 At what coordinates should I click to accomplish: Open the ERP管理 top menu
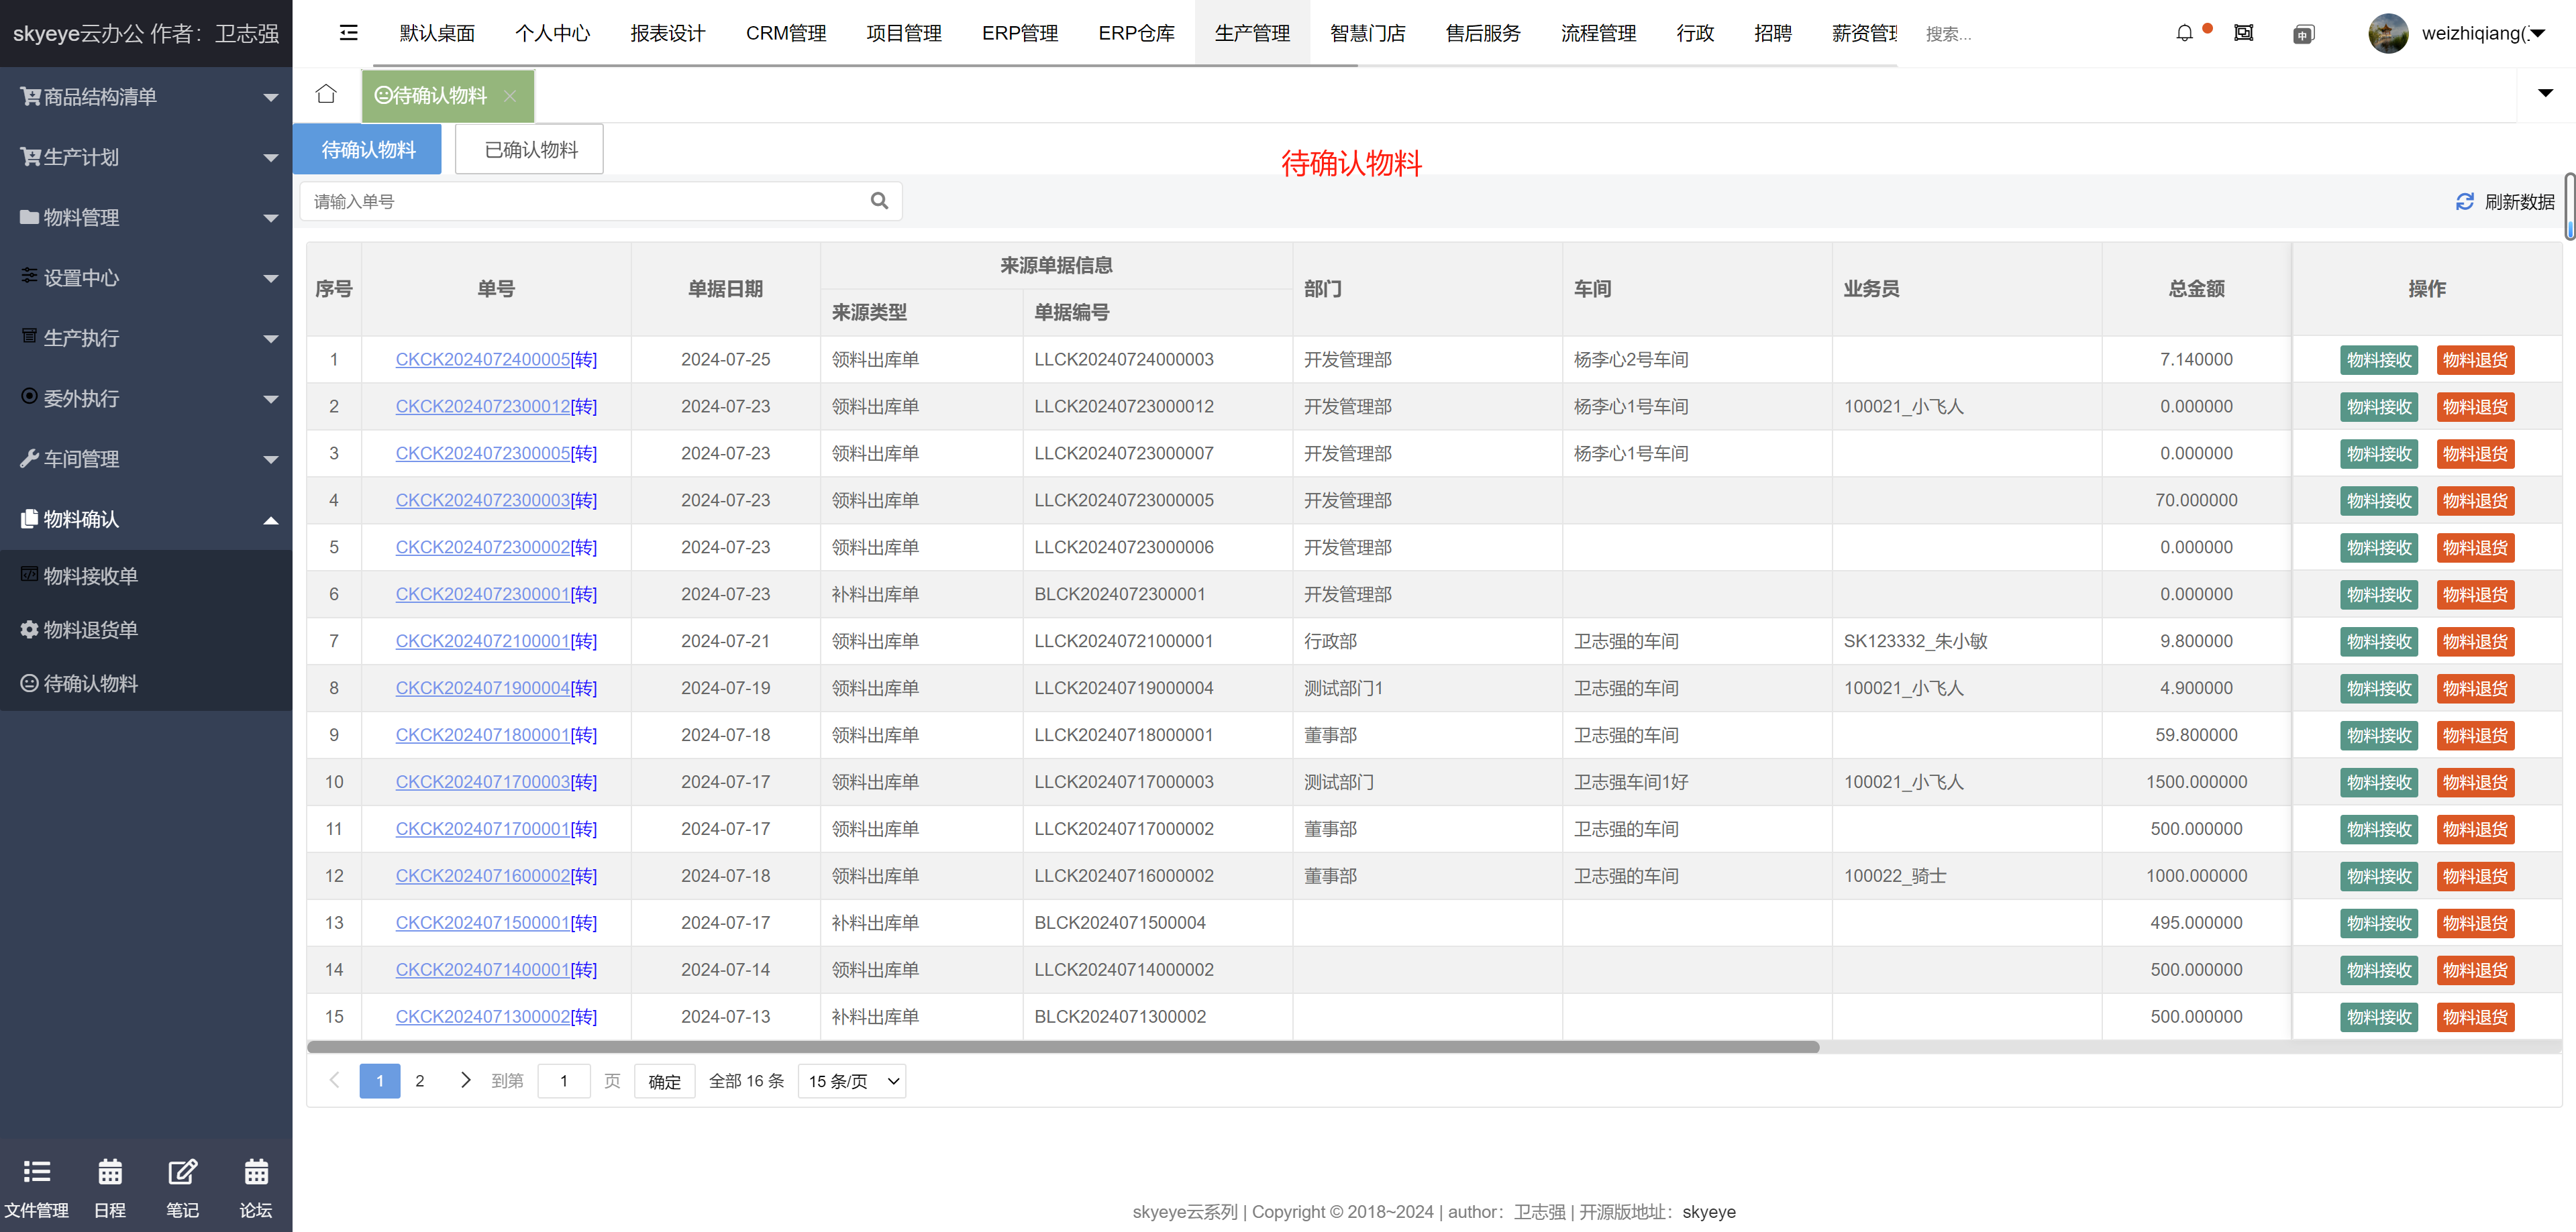1019,34
